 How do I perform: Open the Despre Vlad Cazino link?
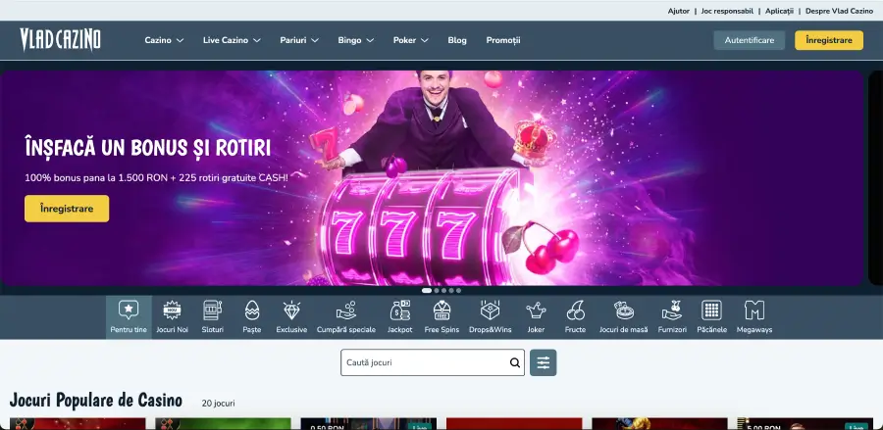[839, 11]
